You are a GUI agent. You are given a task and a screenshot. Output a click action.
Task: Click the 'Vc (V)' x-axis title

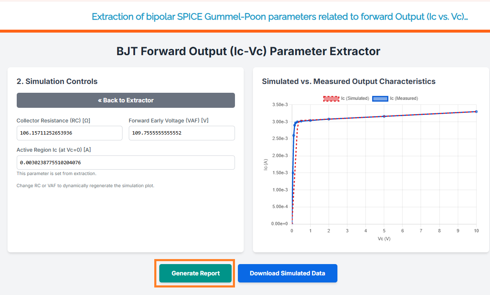coord(384,239)
